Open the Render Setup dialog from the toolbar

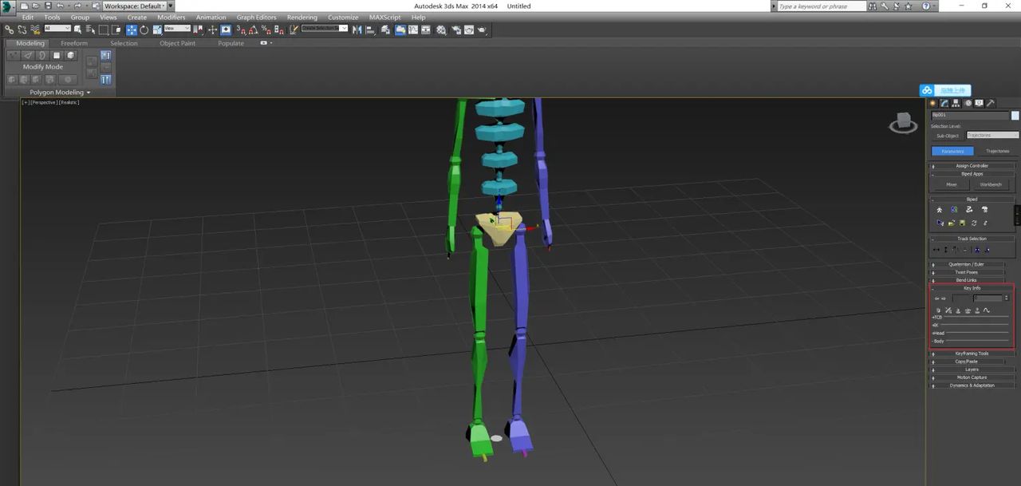tap(455, 30)
